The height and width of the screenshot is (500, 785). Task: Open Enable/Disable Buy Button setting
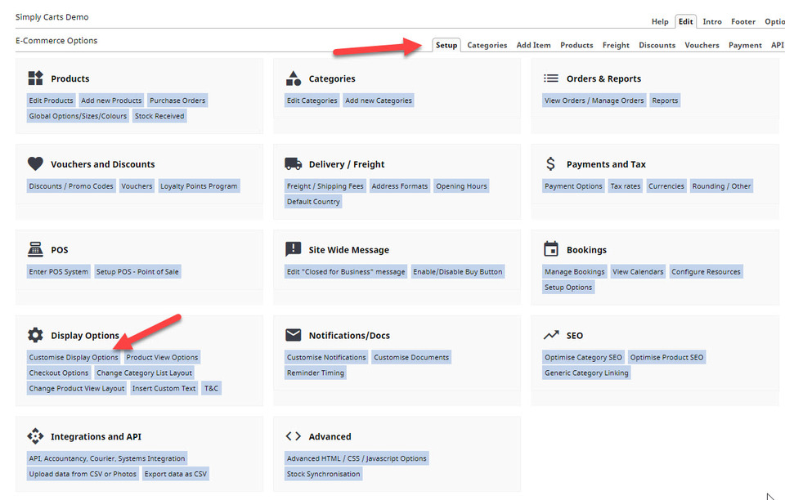(x=458, y=271)
